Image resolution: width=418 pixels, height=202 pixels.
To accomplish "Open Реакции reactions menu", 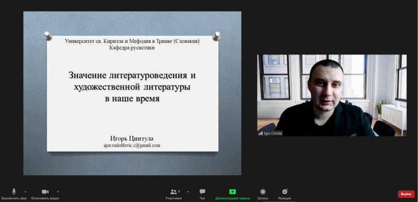I will pyautogui.click(x=284, y=194).
